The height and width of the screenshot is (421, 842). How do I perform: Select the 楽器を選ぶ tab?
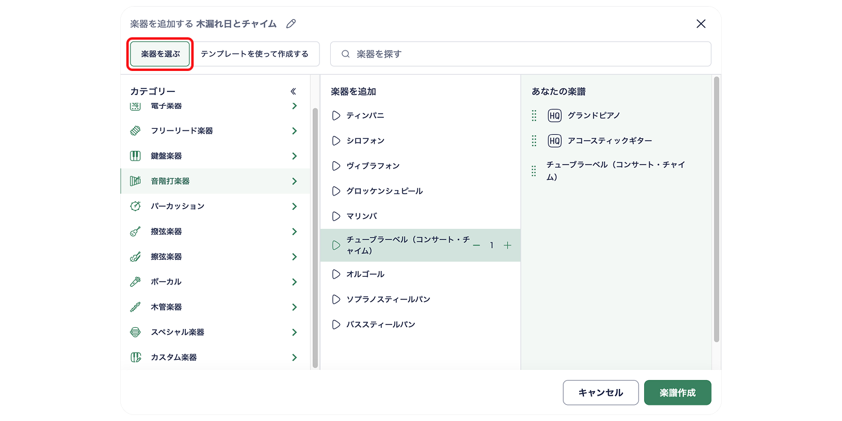159,54
